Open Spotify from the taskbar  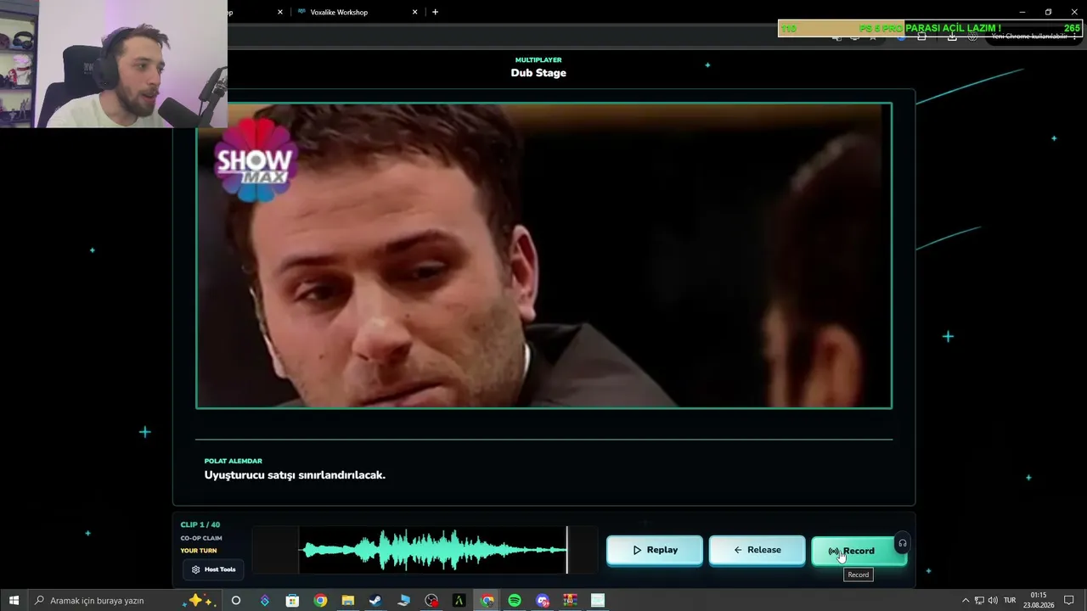[x=515, y=601]
